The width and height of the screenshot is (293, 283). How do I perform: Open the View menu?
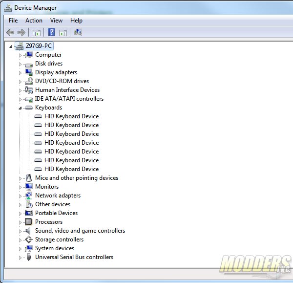pyautogui.click(x=56, y=21)
